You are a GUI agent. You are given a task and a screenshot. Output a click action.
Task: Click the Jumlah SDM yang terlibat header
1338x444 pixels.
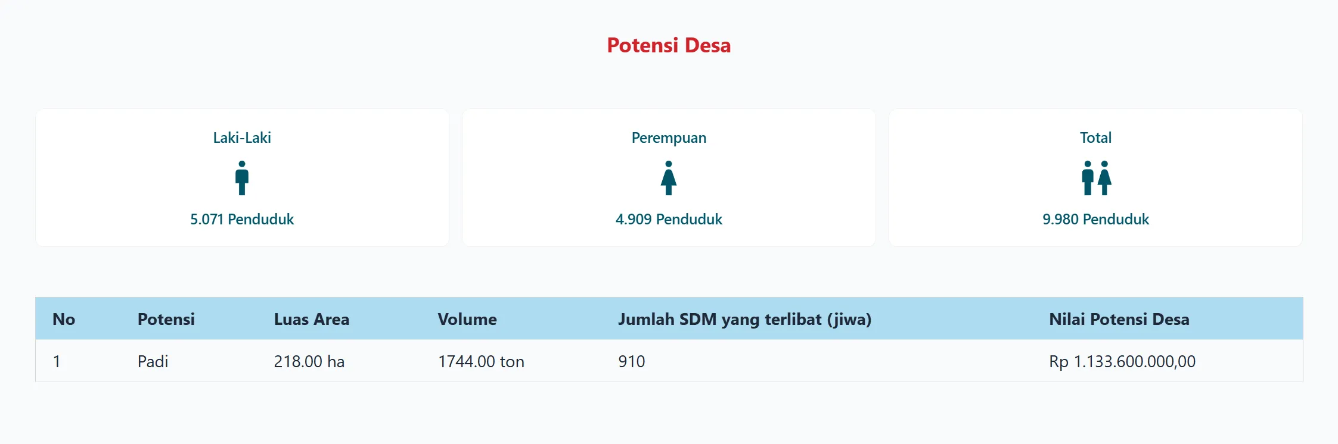point(744,319)
